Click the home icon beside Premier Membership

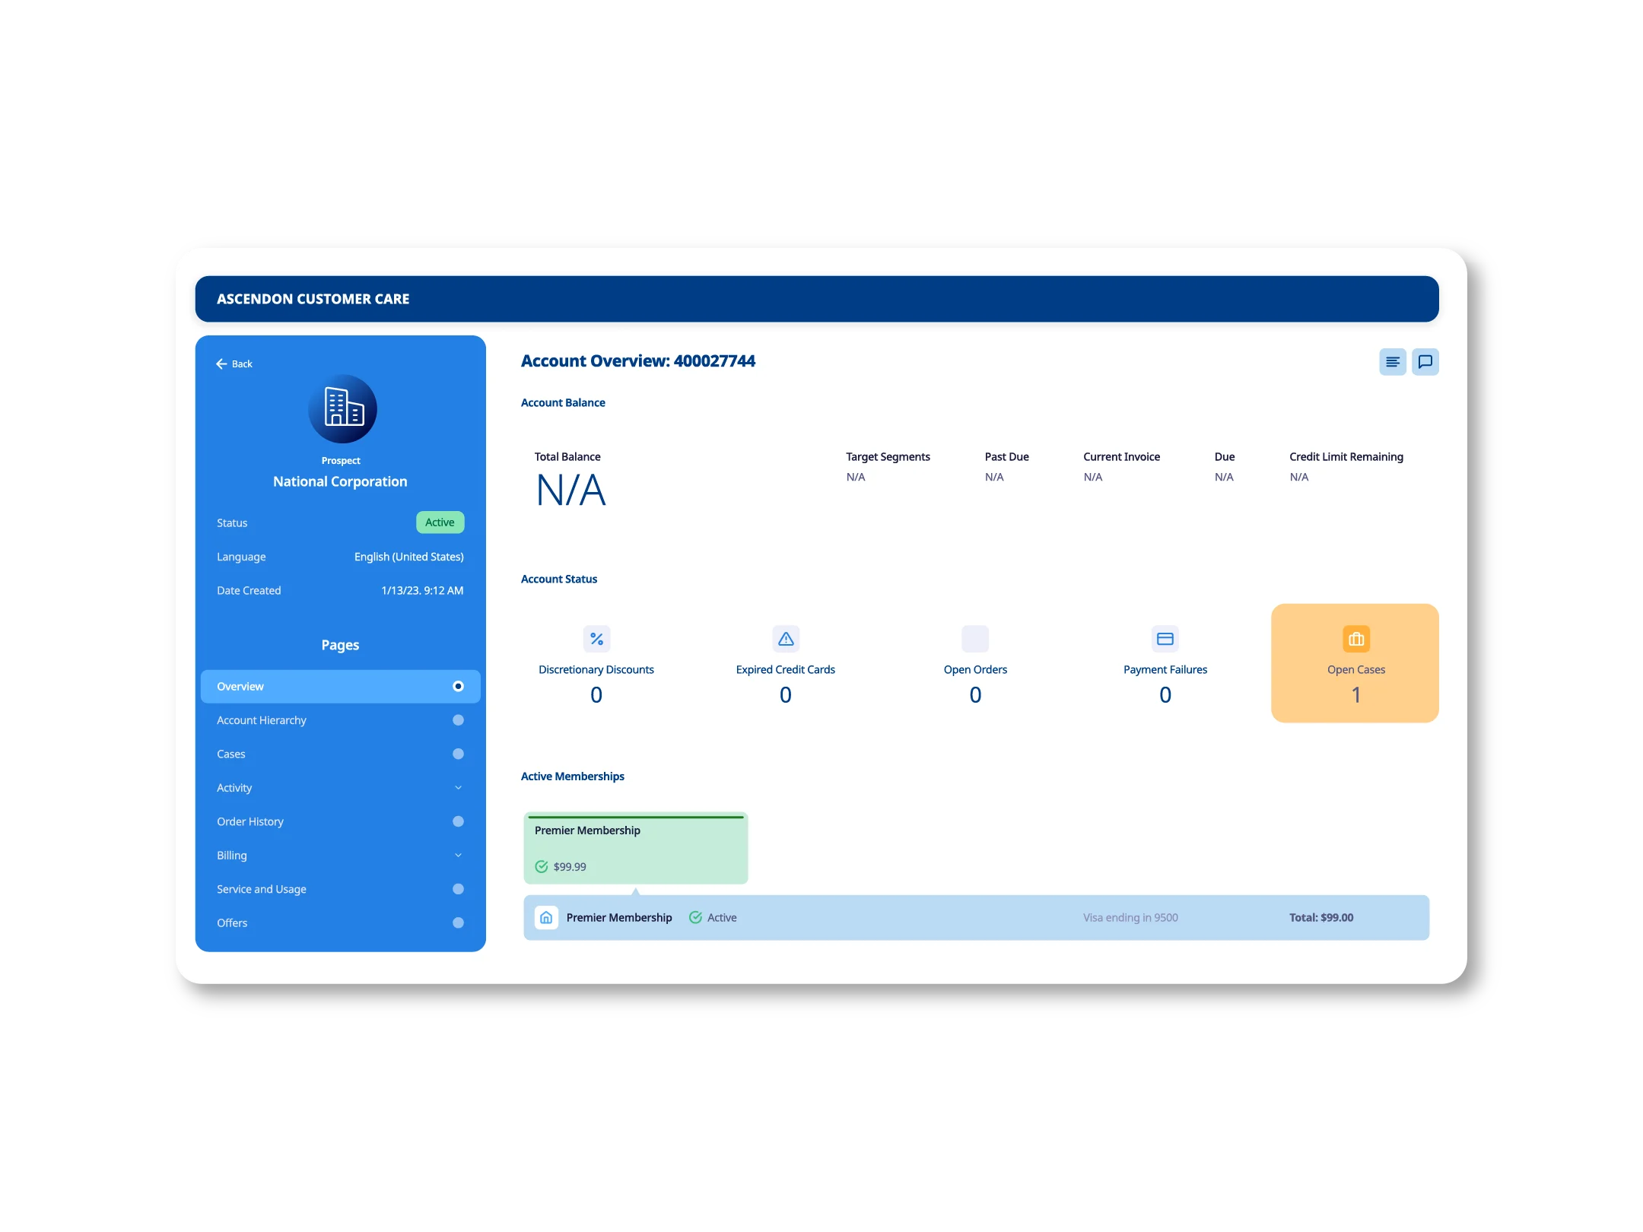tap(546, 918)
